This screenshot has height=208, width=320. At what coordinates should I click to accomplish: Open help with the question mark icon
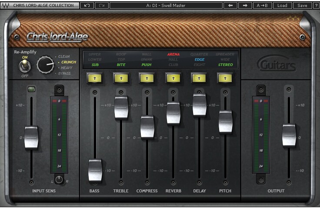coord(316,6)
